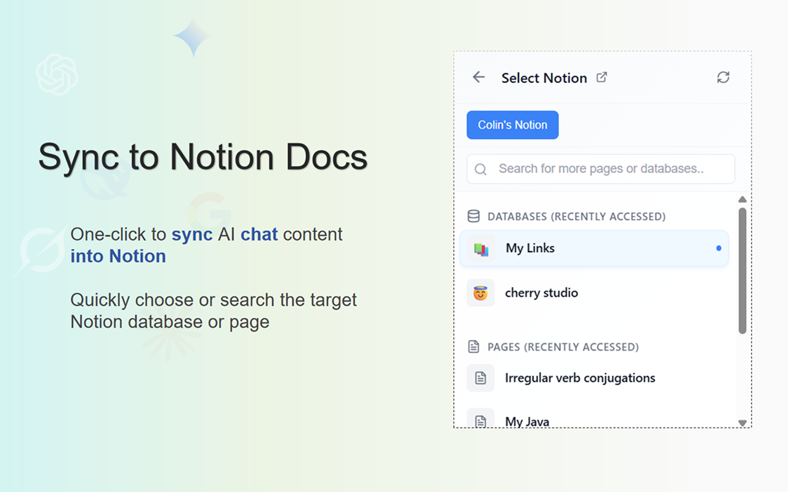
Task: Select the Colin's Notion workspace button
Action: tap(512, 125)
